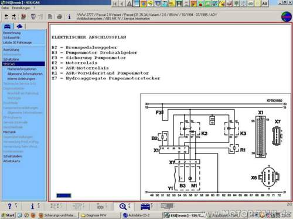Click the forward arrow F12 icon
This screenshot has height=219, width=293.
click(x=14, y=17)
